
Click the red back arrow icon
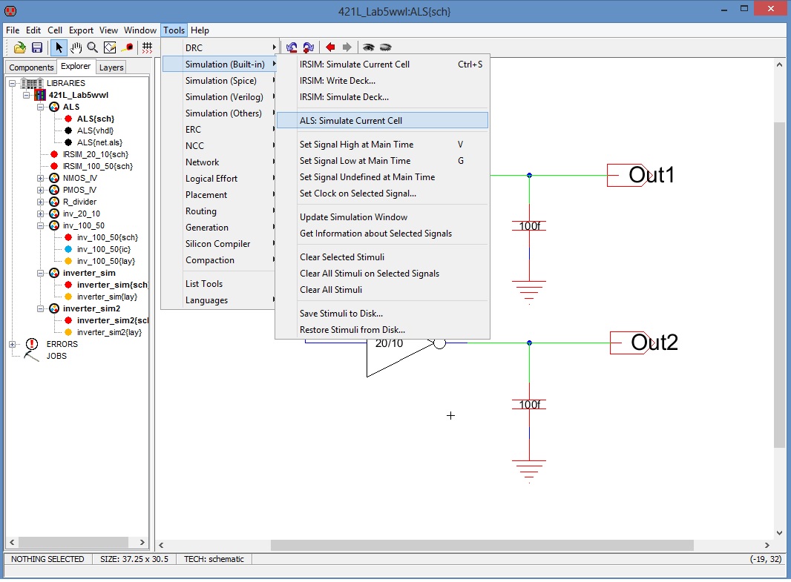pos(331,47)
